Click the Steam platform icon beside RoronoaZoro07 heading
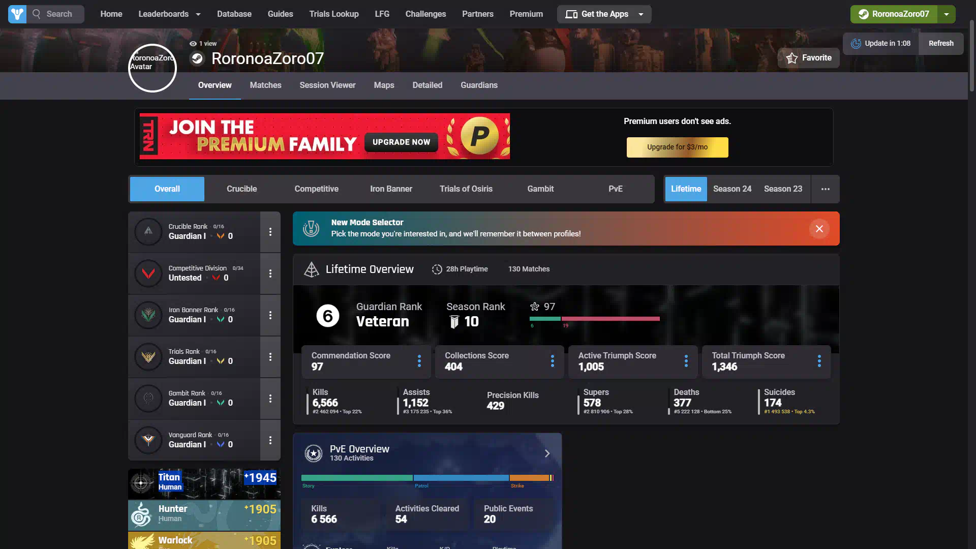This screenshot has height=549, width=976. (x=197, y=59)
